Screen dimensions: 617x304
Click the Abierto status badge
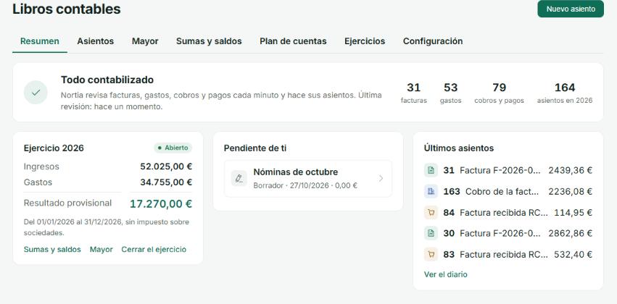click(x=173, y=148)
